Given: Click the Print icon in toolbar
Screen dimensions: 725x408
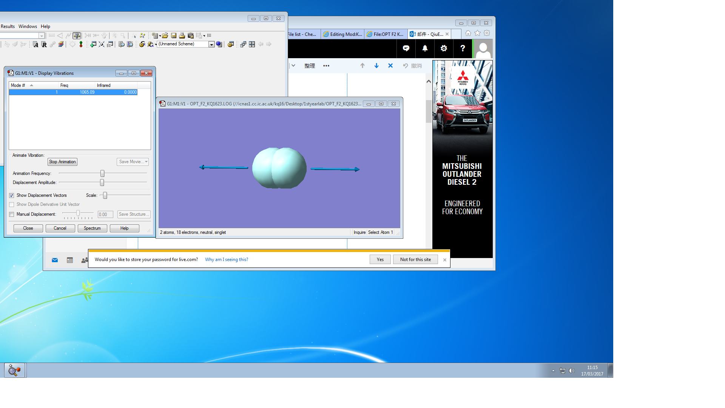Looking at the screenshot, I should (182, 36).
